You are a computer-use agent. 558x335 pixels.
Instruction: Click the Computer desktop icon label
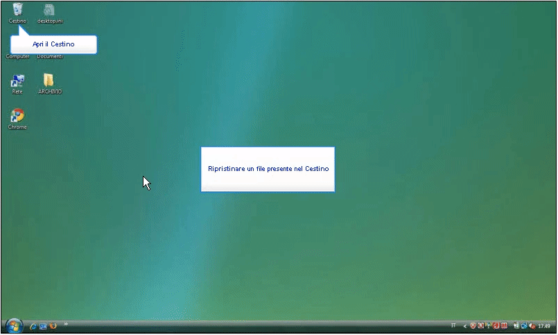pyautogui.click(x=18, y=57)
